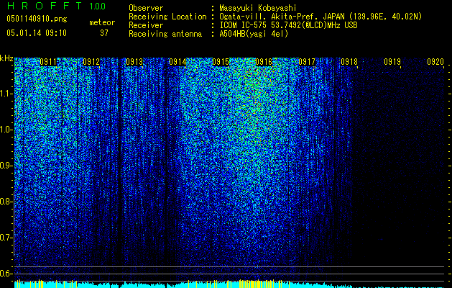This screenshot has height=288, width=452.
Task: Click the Observer field label
Action: pos(146,8)
